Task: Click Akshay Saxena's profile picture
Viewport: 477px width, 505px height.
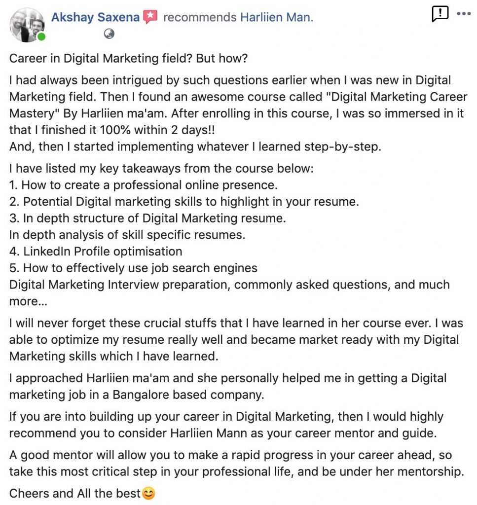Action: click(27, 25)
